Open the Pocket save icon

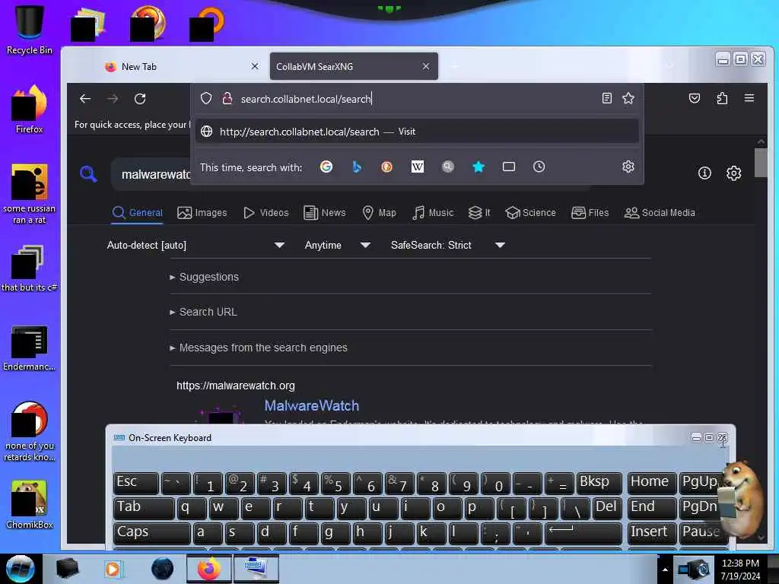[695, 98]
